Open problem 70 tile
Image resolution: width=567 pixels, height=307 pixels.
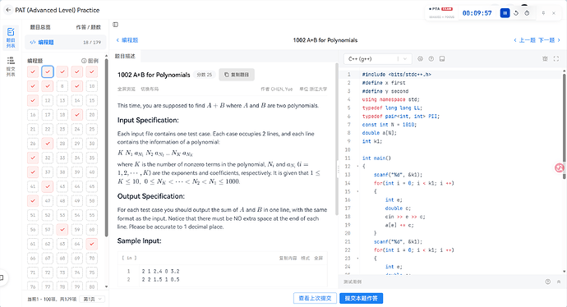(92, 258)
